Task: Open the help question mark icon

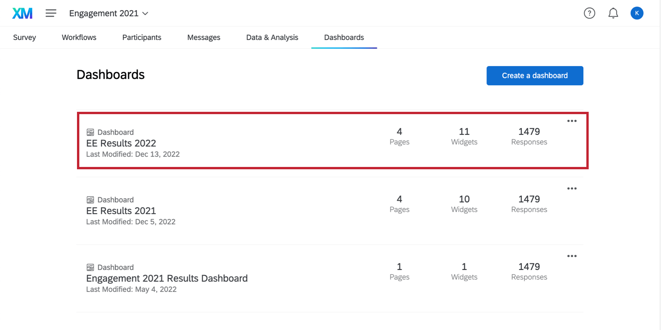Action: click(x=589, y=13)
